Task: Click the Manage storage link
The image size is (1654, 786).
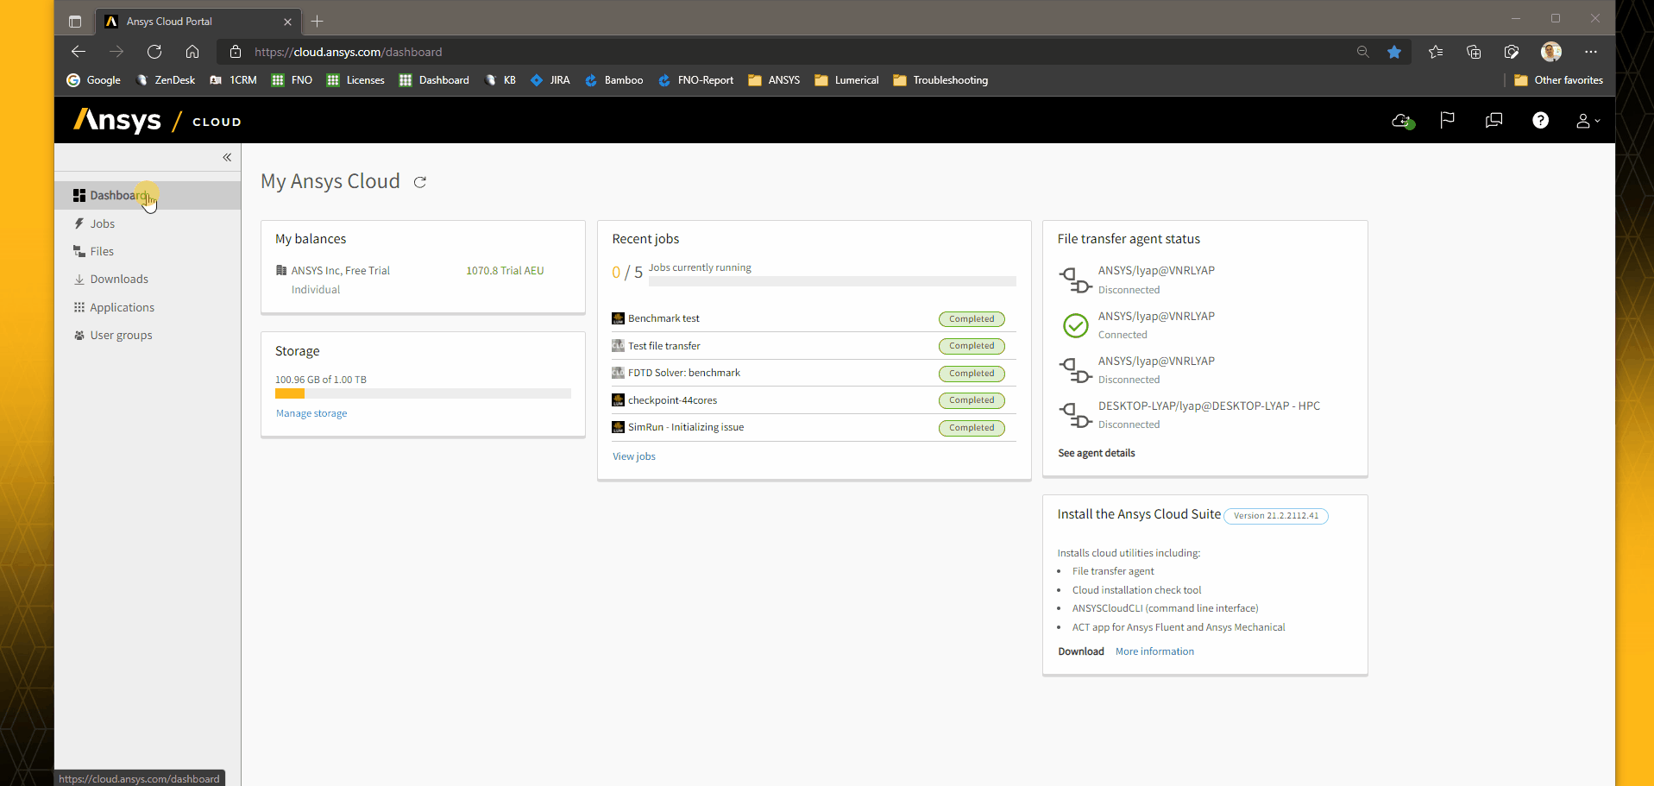Action: pyautogui.click(x=311, y=413)
